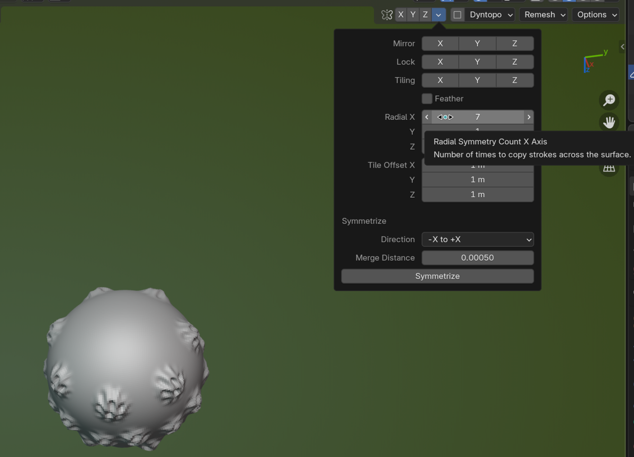The height and width of the screenshot is (457, 634).
Task: Enable Mirror Z in the symmetry panel
Action: pyautogui.click(x=515, y=44)
